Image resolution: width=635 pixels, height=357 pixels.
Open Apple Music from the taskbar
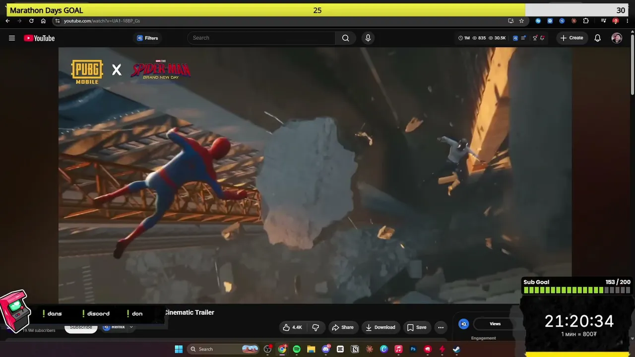pos(398,349)
